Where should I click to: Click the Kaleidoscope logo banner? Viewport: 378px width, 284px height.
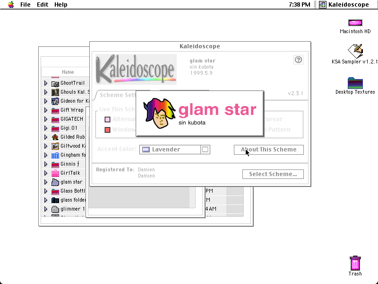(x=136, y=69)
